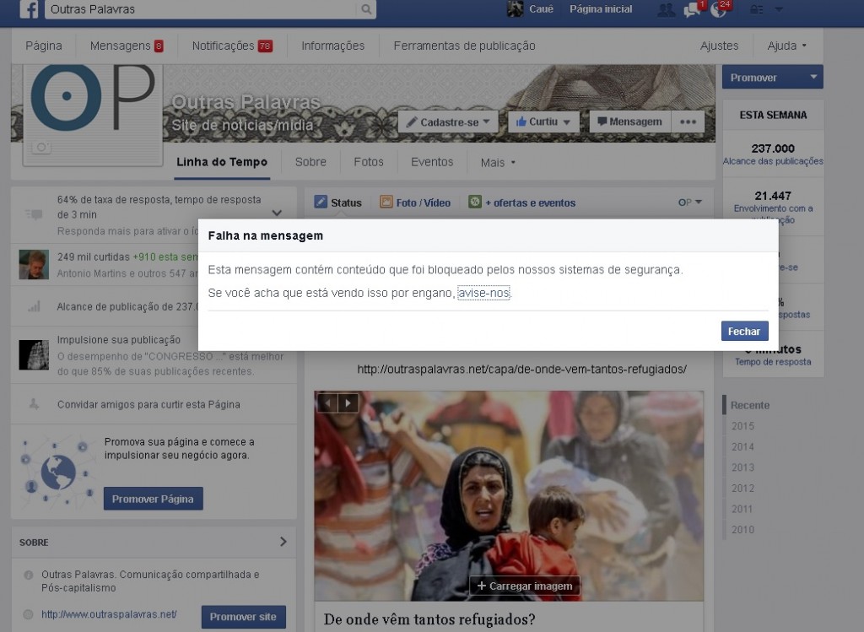864x632 pixels.
Task: Open the Cadastre-se dropdown button
Action: (448, 122)
